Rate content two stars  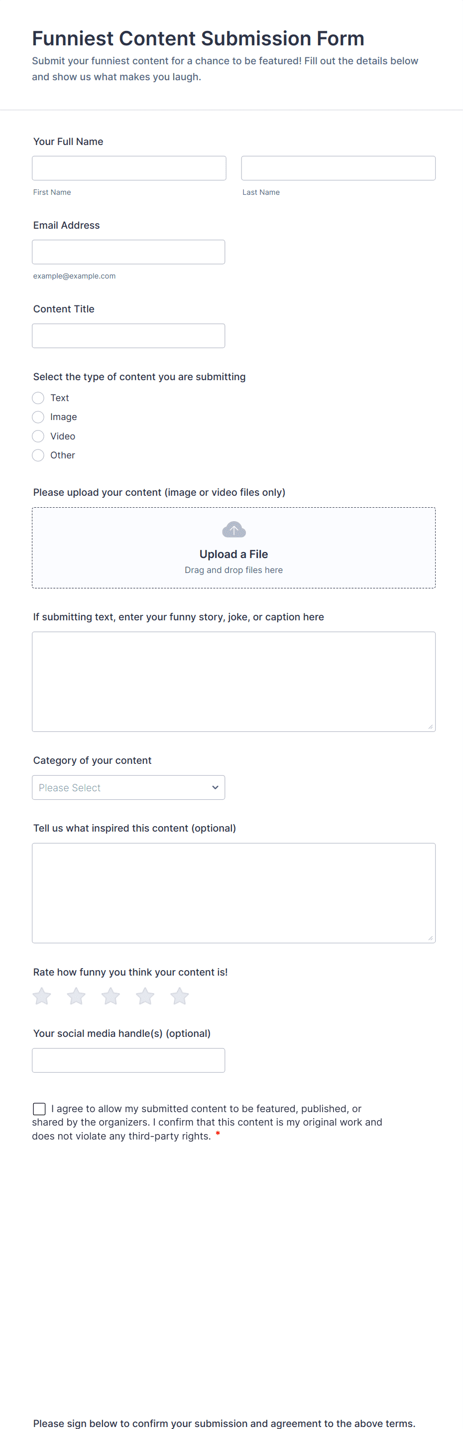coord(77,996)
